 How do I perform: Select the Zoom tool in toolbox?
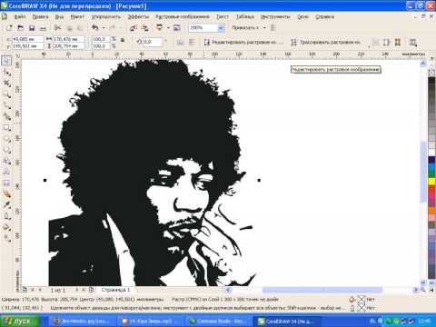[6, 94]
